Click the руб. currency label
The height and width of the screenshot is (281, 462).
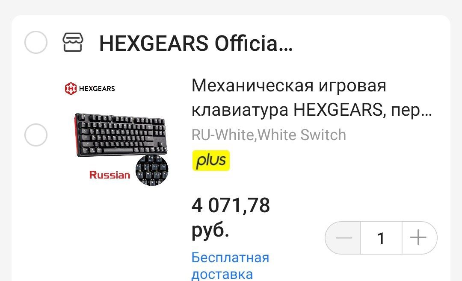click(x=210, y=230)
